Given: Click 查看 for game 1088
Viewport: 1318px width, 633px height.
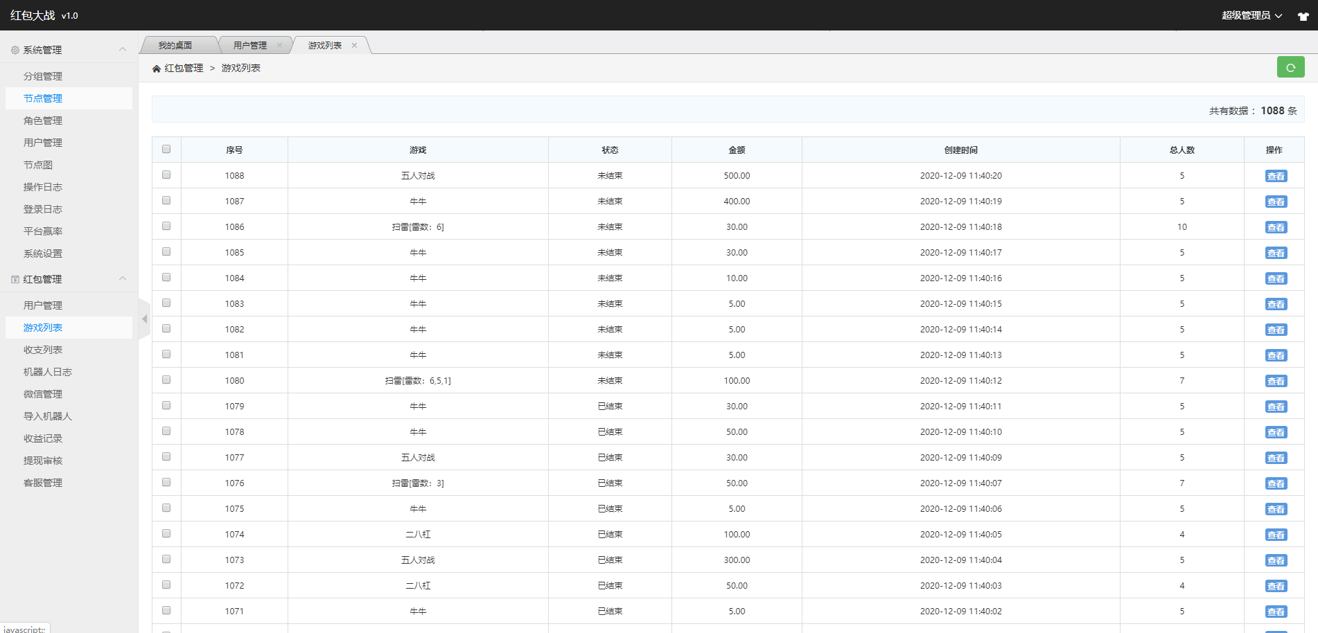Looking at the screenshot, I should coord(1276,175).
